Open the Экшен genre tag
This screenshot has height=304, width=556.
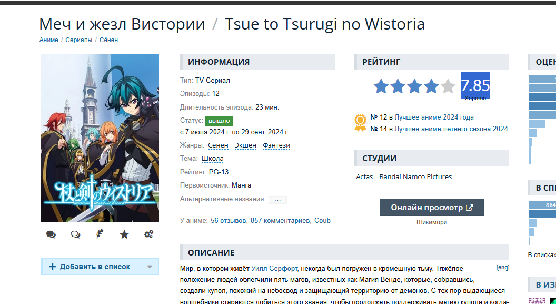pos(245,145)
